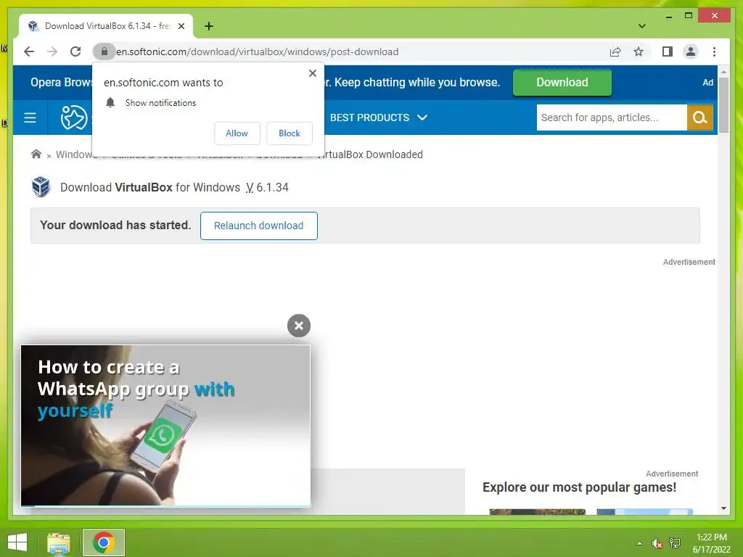Allow notifications from en.softonic.com
The height and width of the screenshot is (557, 743).
point(237,133)
